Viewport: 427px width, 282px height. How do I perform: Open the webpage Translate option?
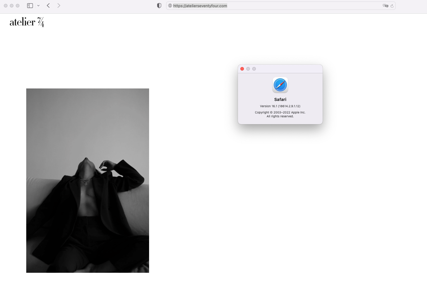386,6
